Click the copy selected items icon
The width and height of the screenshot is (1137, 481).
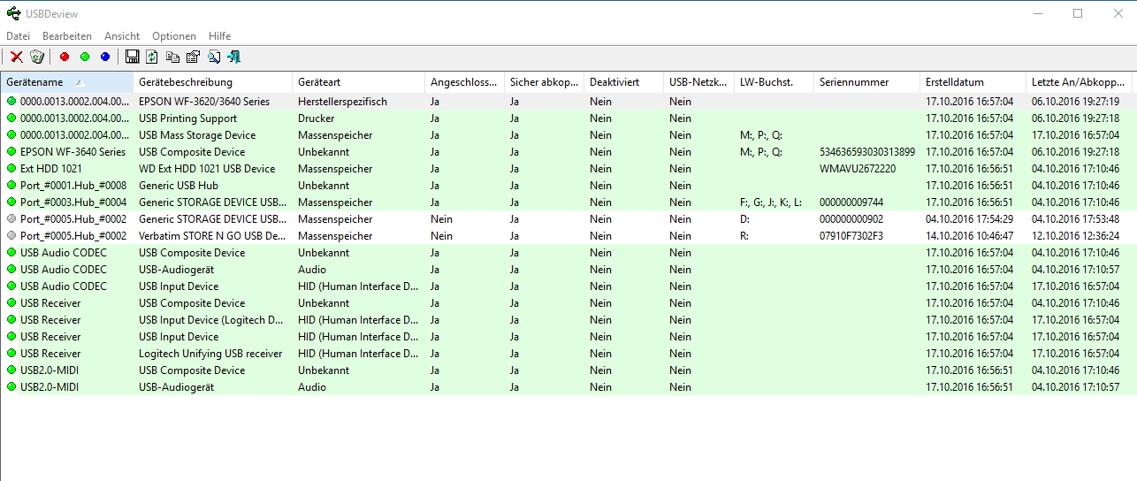172,57
